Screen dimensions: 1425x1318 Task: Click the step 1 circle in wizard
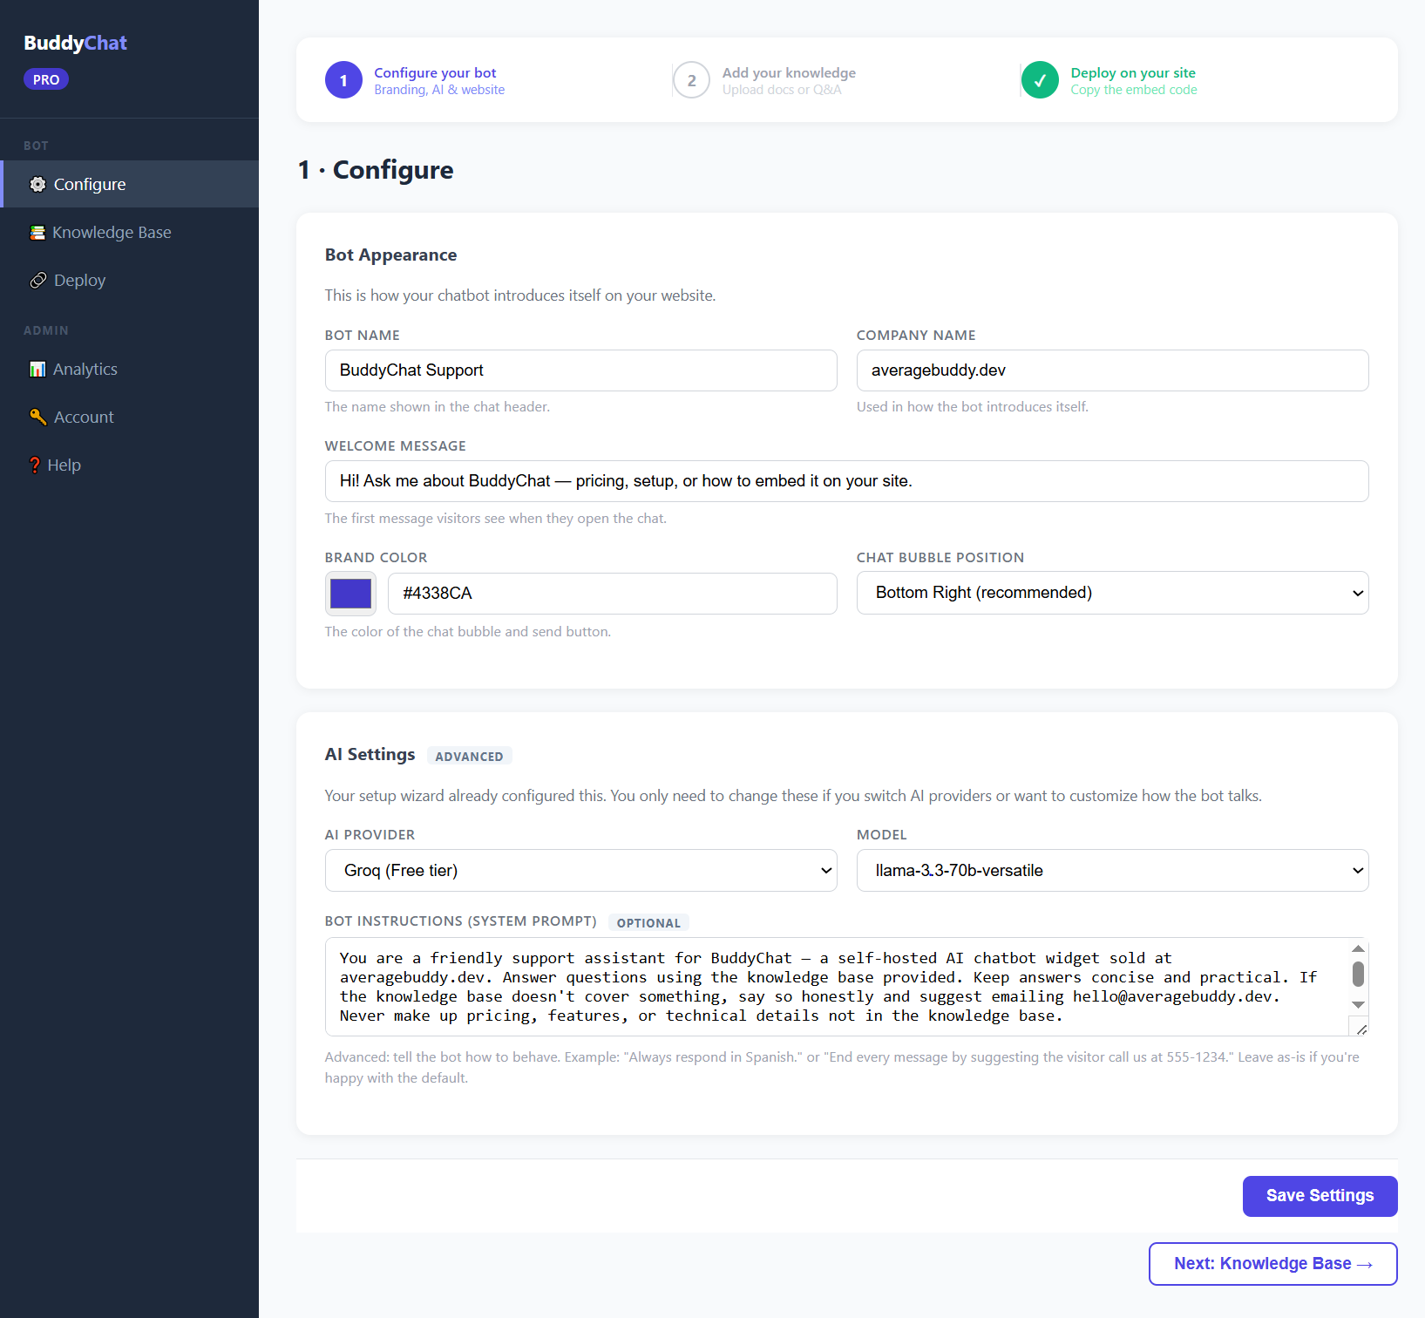[343, 80]
